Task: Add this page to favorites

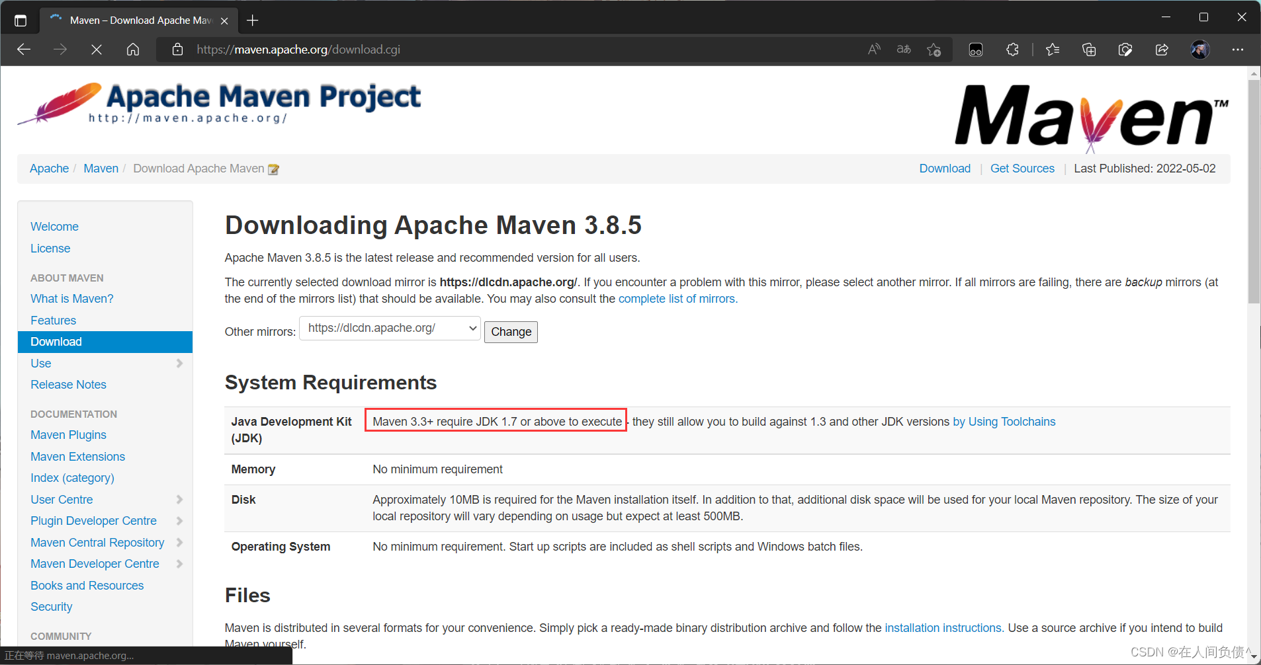Action: 934,50
